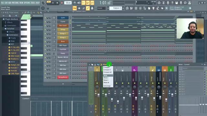Click the plug icon in toolbar
This screenshot has height=116, width=207.
pos(153,8)
